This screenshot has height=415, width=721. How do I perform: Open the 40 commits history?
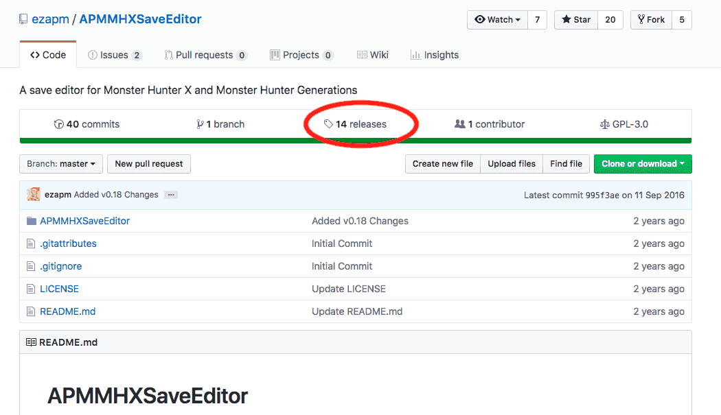[87, 124]
